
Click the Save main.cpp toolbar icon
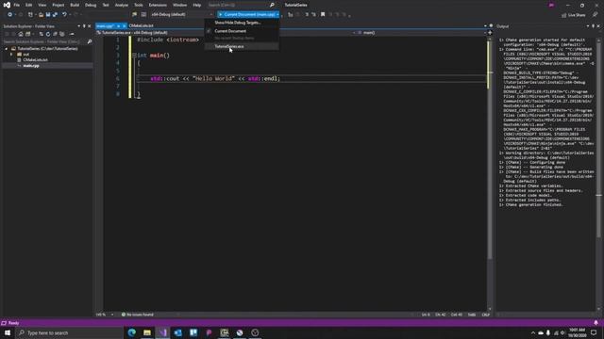click(x=48, y=15)
